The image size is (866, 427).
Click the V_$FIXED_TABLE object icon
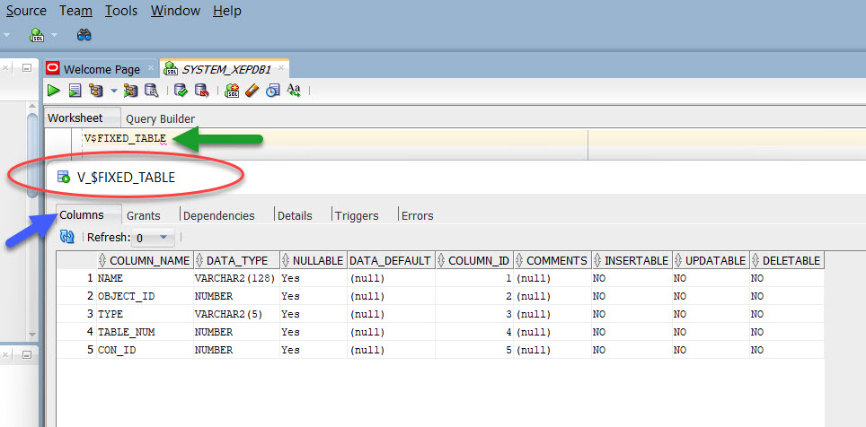click(64, 177)
